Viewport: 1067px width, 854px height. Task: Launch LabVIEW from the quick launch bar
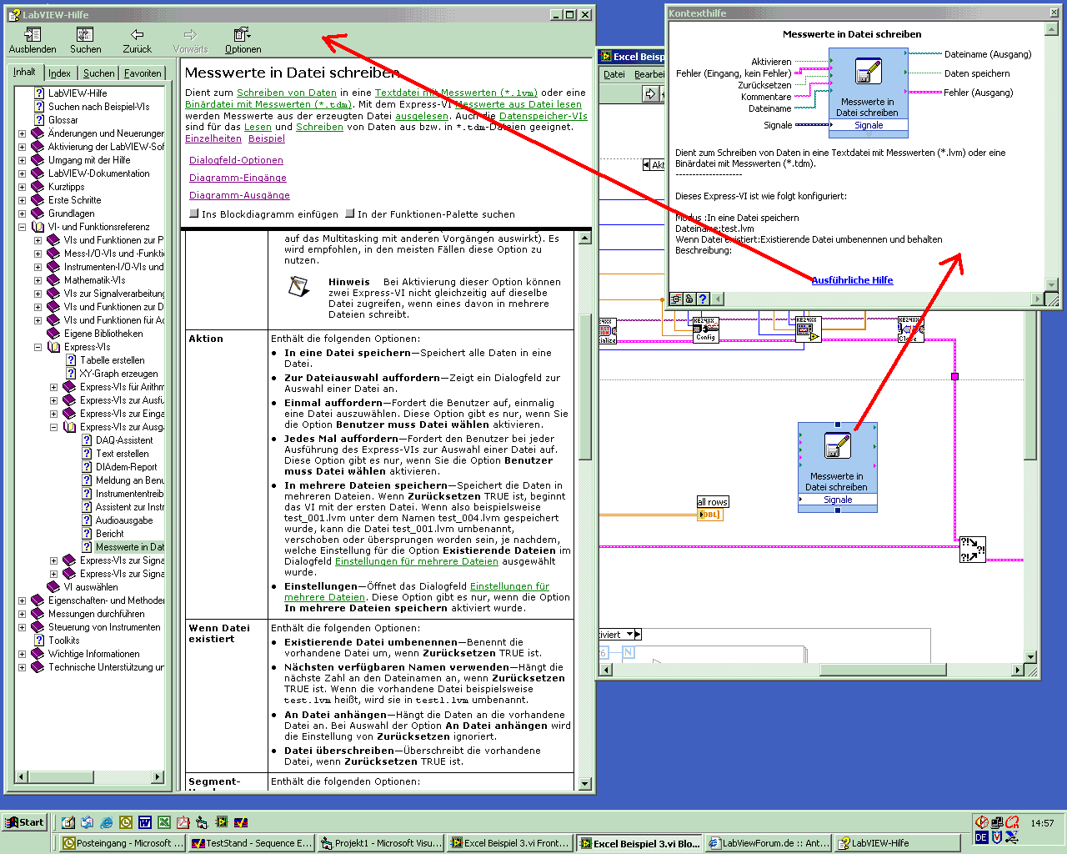click(221, 822)
